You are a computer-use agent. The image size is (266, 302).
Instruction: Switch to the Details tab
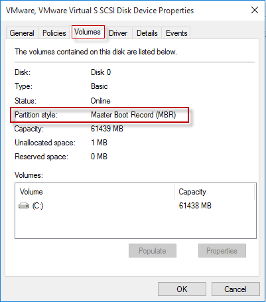click(147, 33)
